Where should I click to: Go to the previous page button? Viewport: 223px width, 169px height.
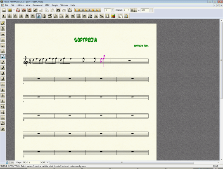coord(27,162)
